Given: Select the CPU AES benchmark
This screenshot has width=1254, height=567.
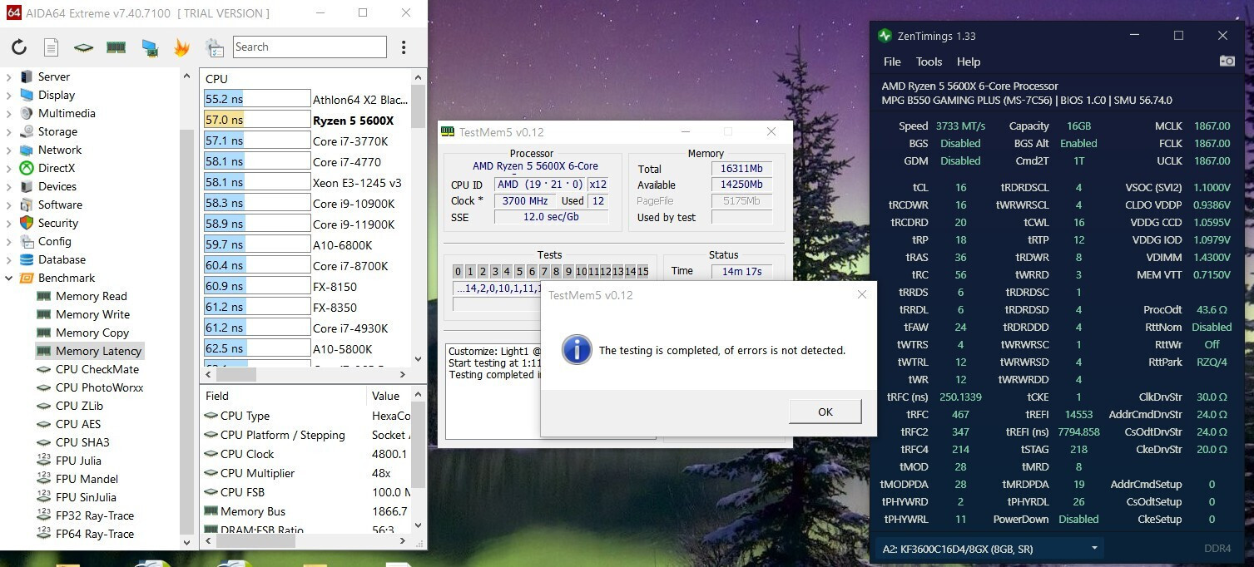Looking at the screenshot, I should (78, 424).
